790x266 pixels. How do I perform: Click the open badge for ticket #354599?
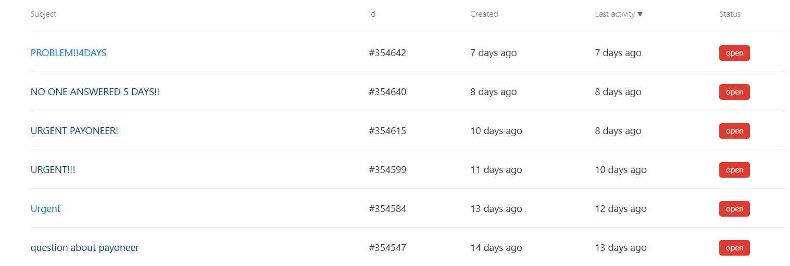pyautogui.click(x=734, y=170)
